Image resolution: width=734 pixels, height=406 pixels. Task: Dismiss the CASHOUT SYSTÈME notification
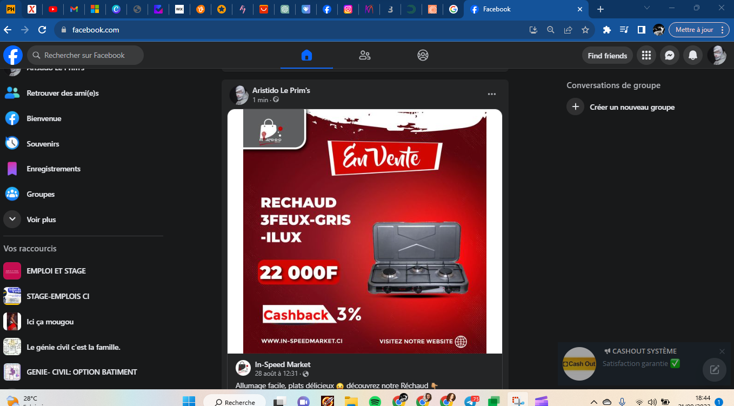coord(722,351)
